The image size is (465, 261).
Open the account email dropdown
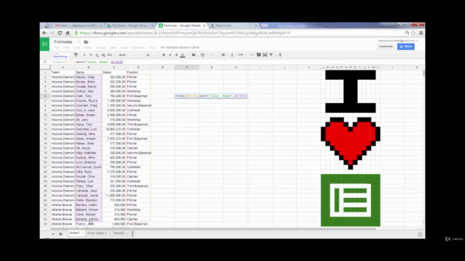pyautogui.click(x=397, y=41)
